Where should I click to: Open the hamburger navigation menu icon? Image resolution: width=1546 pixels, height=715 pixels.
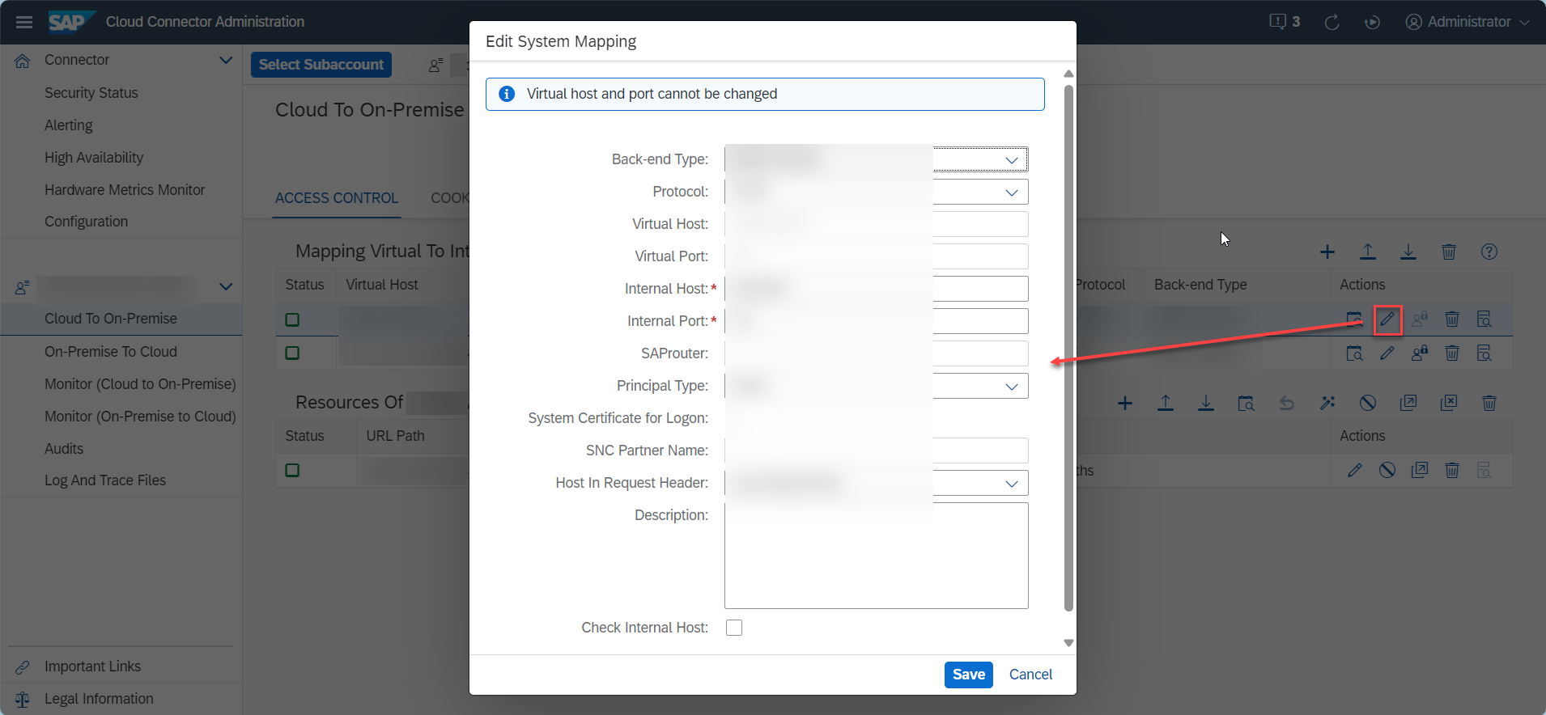pyautogui.click(x=24, y=22)
